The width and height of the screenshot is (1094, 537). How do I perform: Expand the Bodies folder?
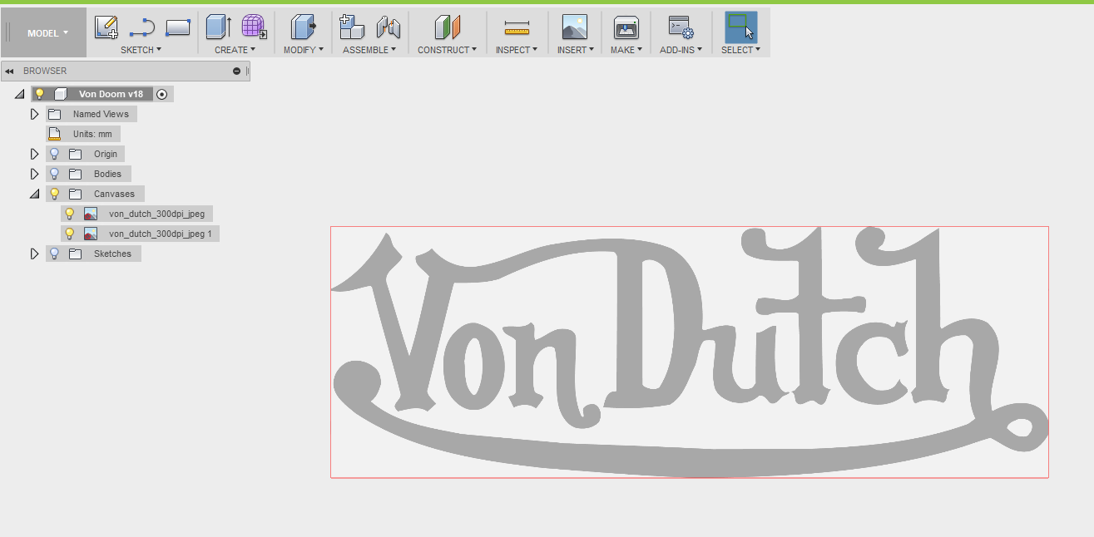coord(34,174)
